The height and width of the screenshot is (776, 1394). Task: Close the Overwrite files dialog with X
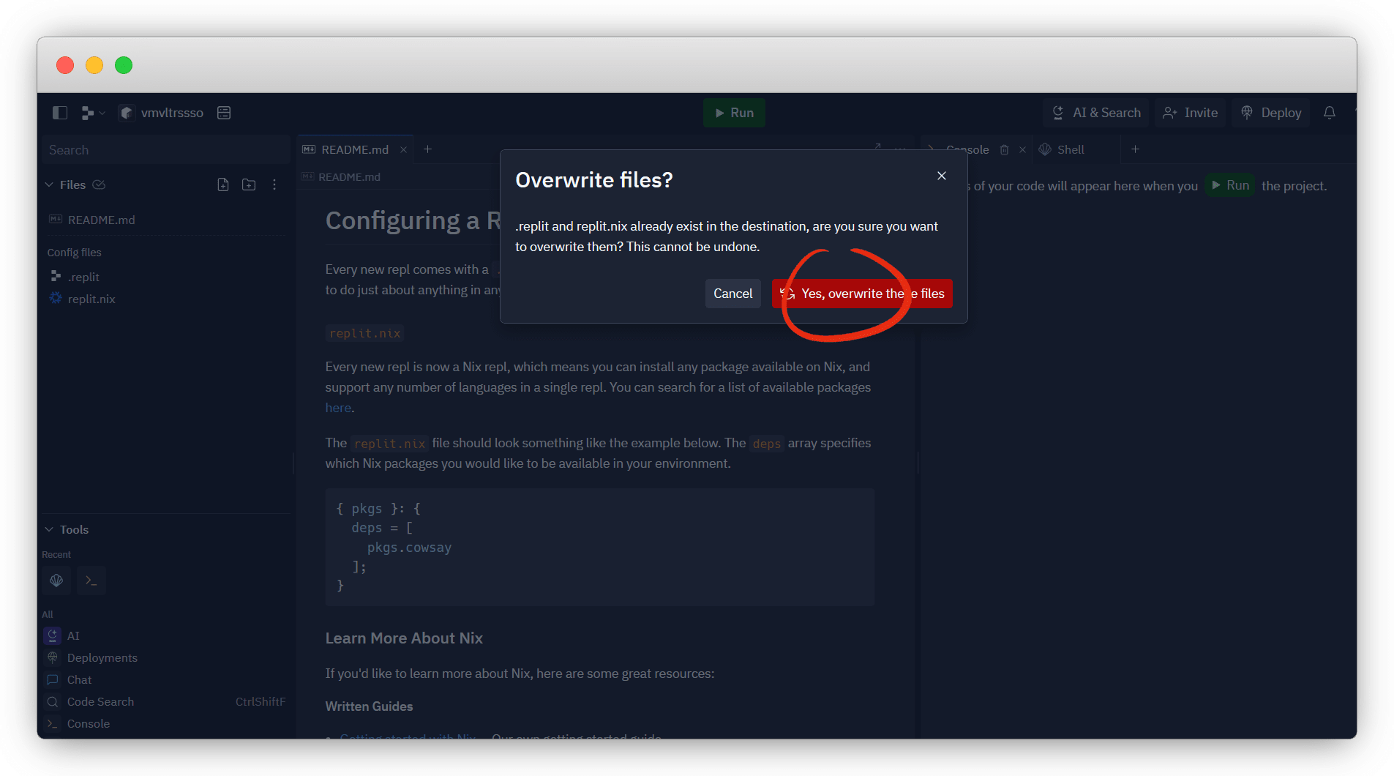(x=941, y=176)
